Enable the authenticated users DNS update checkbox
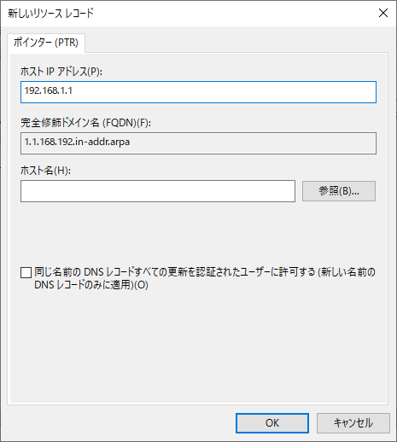Image resolution: width=397 pixels, height=442 pixels. 26,272
